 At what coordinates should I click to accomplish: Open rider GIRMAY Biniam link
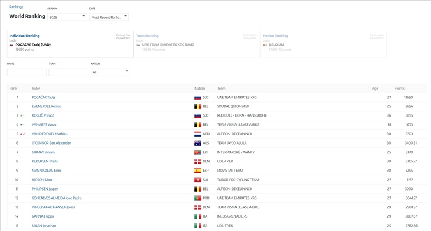point(43,152)
